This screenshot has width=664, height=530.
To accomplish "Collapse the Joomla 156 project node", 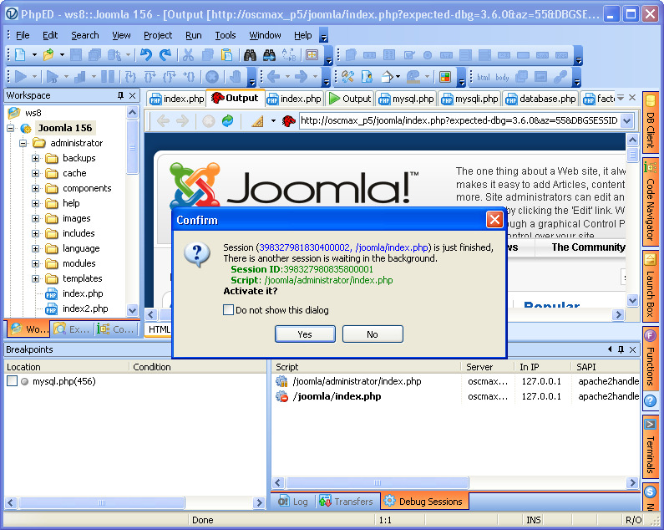I will point(11,128).
